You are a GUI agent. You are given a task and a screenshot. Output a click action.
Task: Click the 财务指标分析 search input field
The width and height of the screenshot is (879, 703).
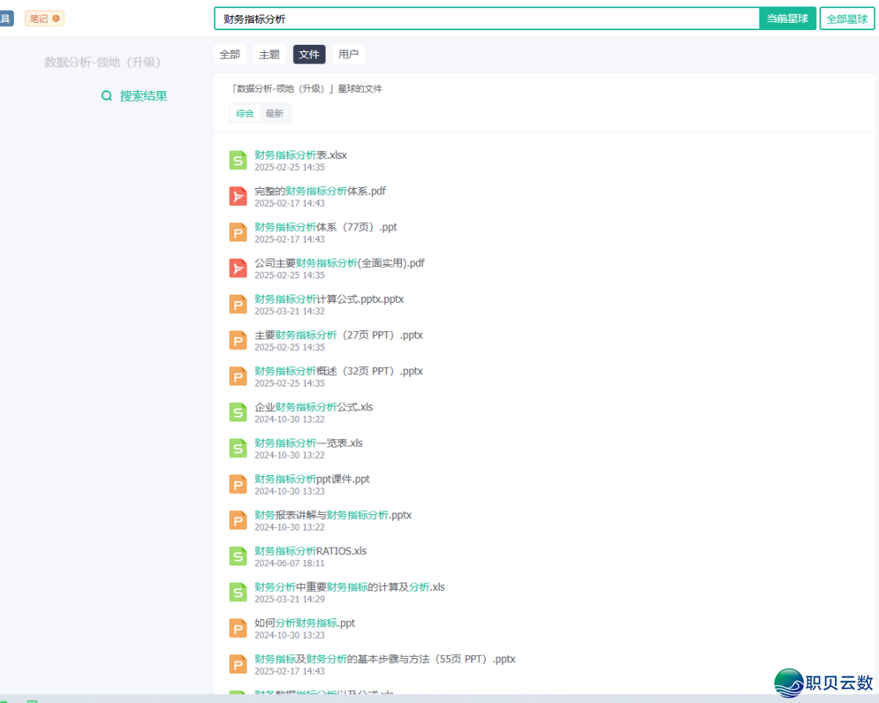487,19
